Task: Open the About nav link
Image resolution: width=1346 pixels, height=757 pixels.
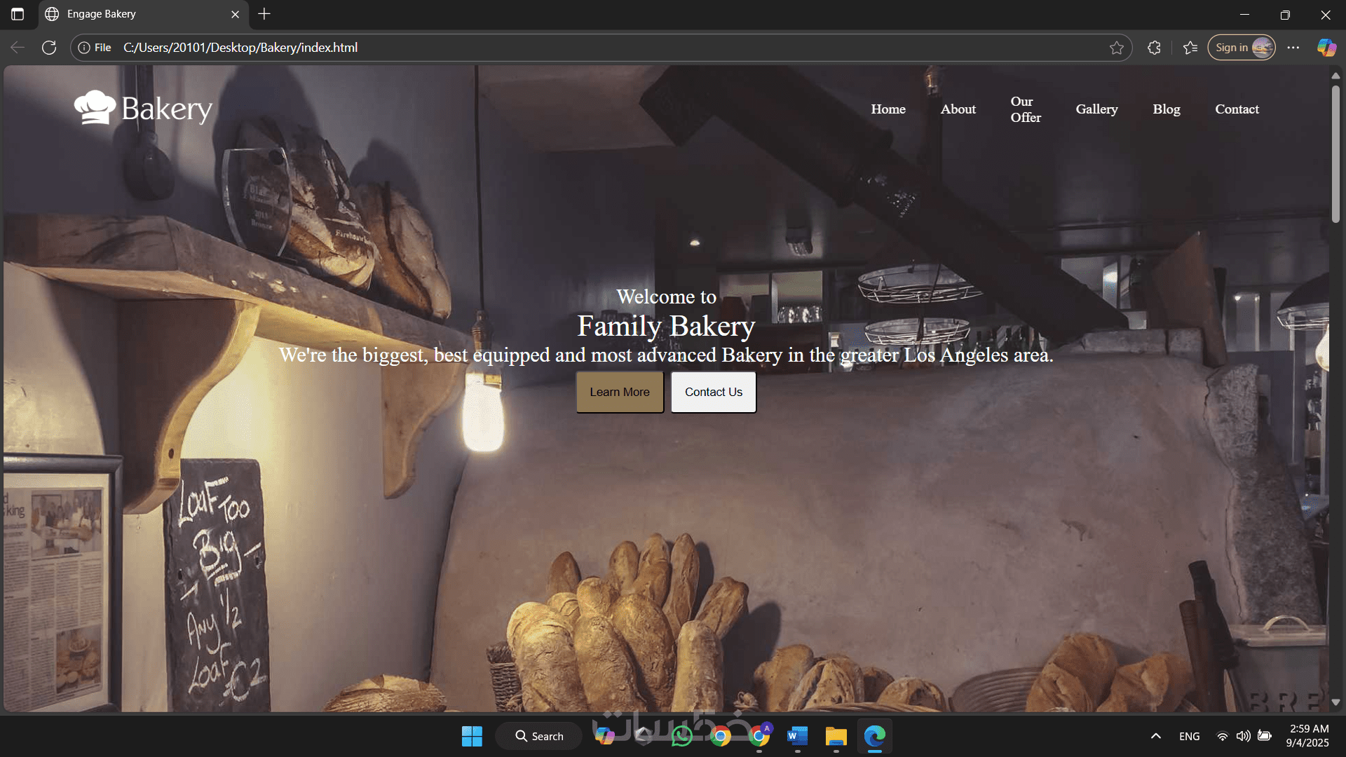Action: (958, 109)
